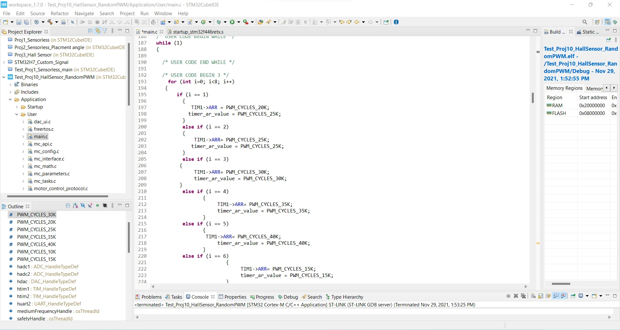Expand the Includes tree node
Screen dimensions: 620x330
click(10, 92)
